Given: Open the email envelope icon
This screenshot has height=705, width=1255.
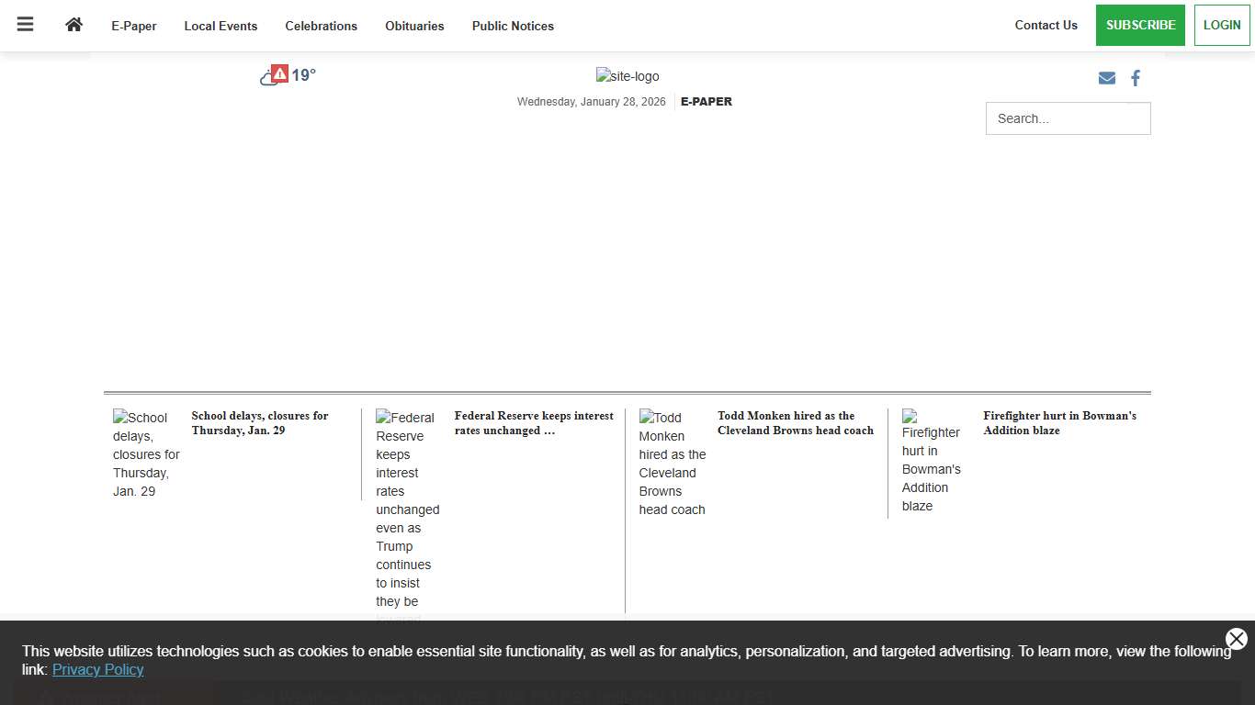Looking at the screenshot, I should click(1107, 78).
